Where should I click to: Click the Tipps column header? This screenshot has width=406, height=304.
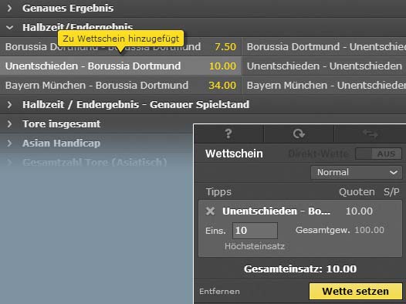(218, 192)
